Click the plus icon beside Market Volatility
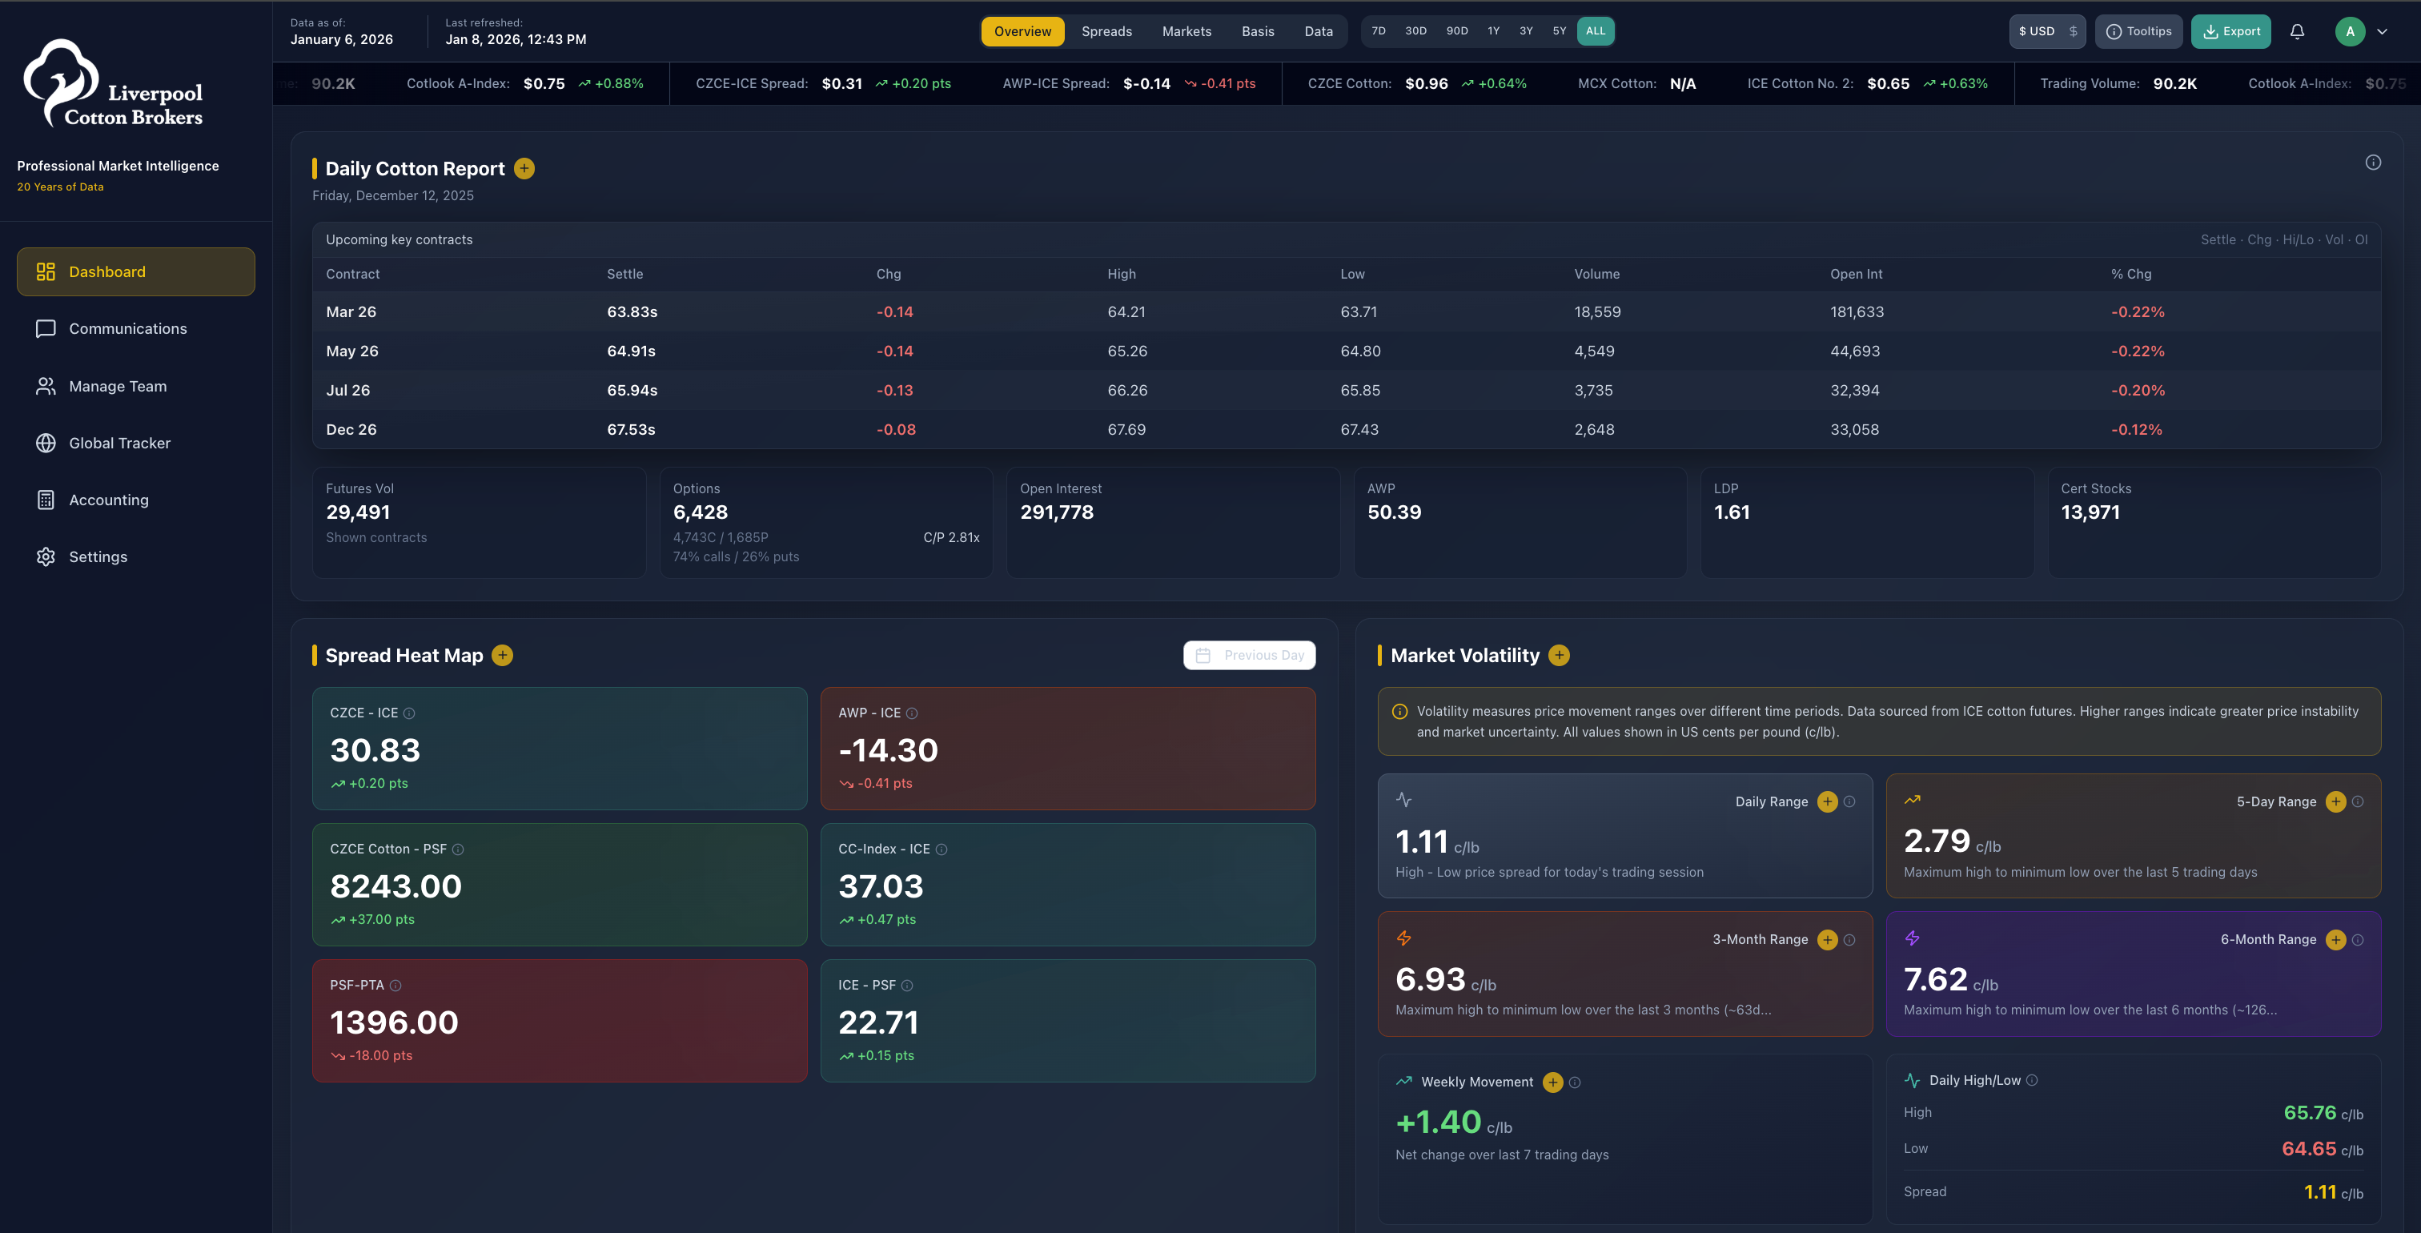The width and height of the screenshot is (2421, 1233). coord(1560,655)
